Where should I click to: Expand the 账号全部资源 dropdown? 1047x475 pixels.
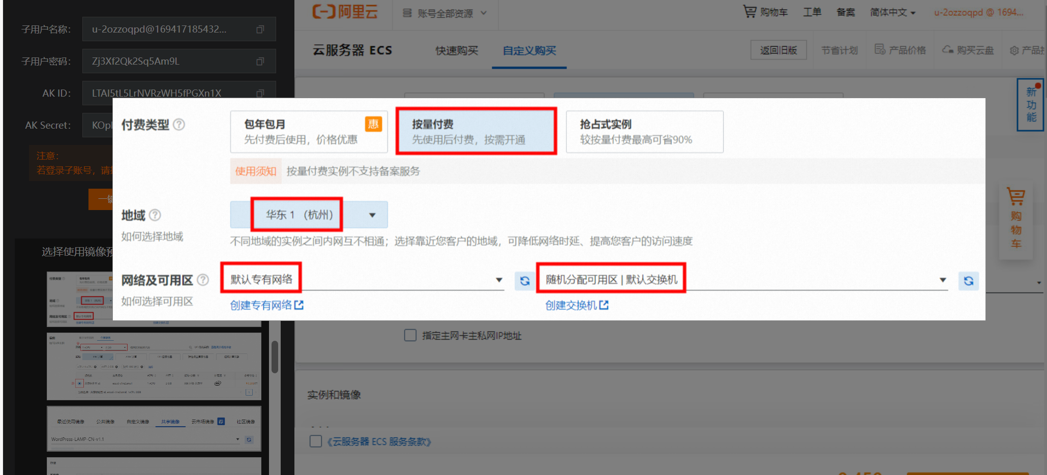pyautogui.click(x=444, y=13)
